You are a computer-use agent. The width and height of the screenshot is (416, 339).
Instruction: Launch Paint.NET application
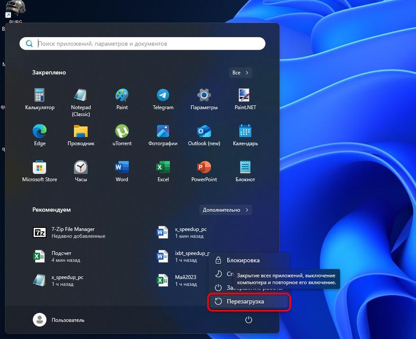[245, 100]
